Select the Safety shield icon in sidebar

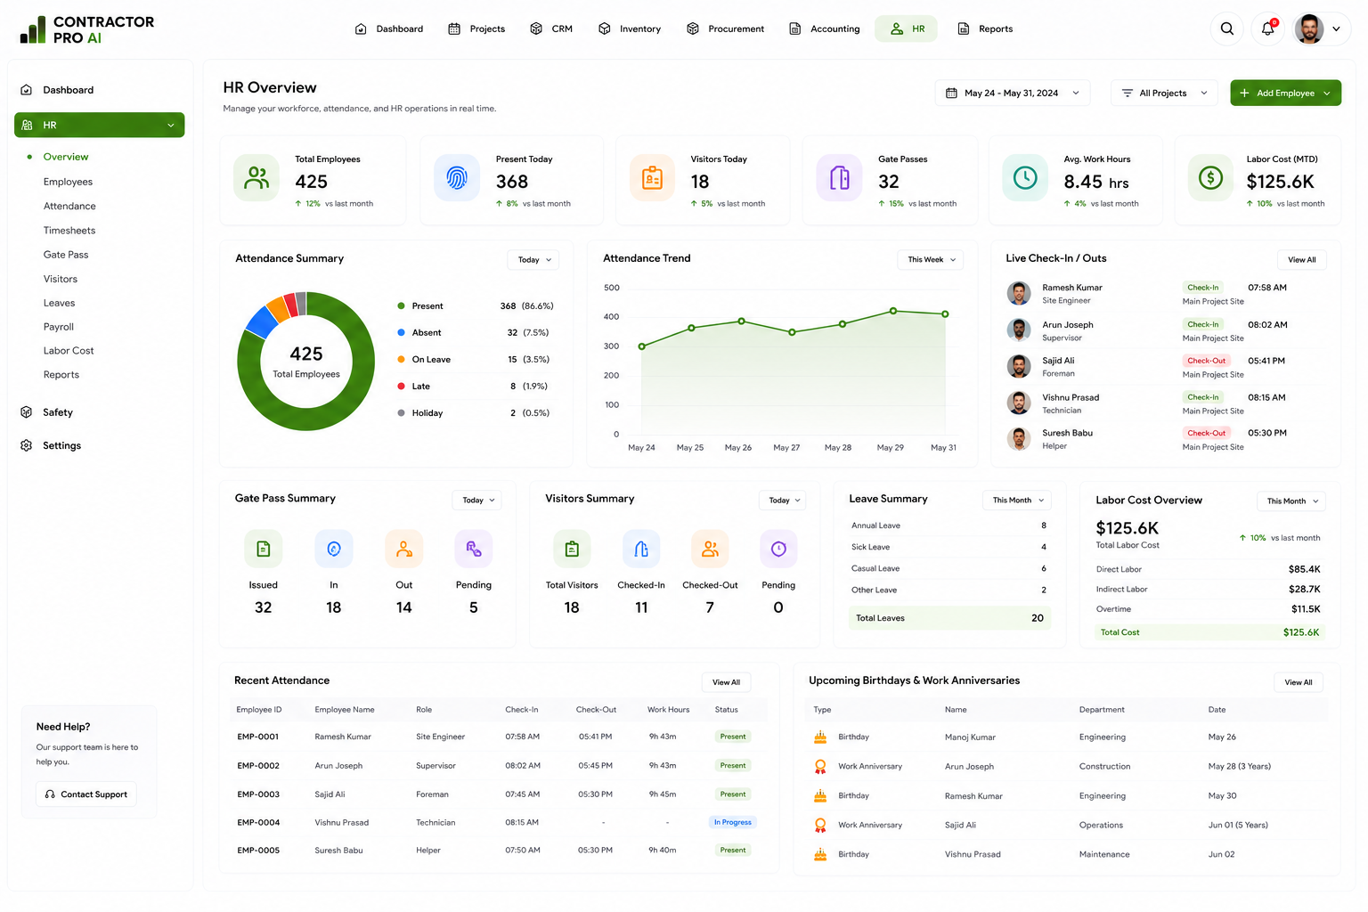pyautogui.click(x=27, y=412)
